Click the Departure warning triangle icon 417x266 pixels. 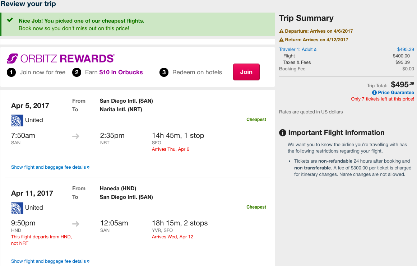click(x=281, y=31)
